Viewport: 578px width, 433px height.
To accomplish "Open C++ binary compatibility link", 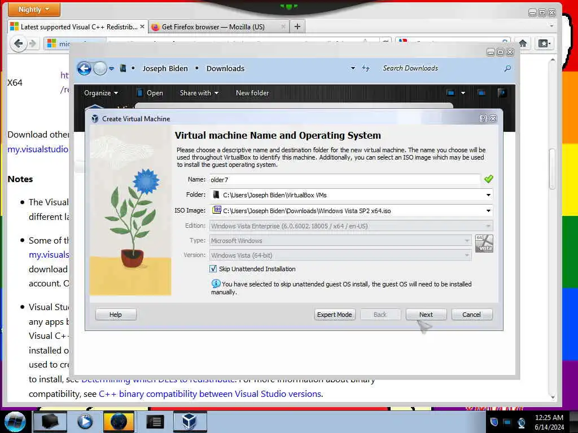I will click(211, 394).
